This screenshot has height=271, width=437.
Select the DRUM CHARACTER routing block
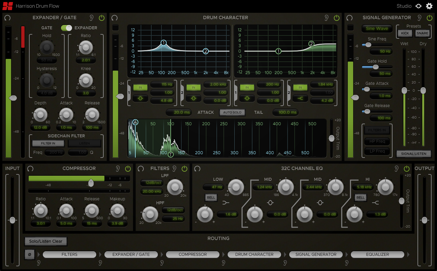click(254, 255)
